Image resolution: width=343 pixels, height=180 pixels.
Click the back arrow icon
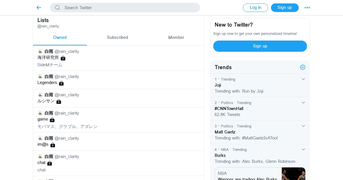[39, 8]
